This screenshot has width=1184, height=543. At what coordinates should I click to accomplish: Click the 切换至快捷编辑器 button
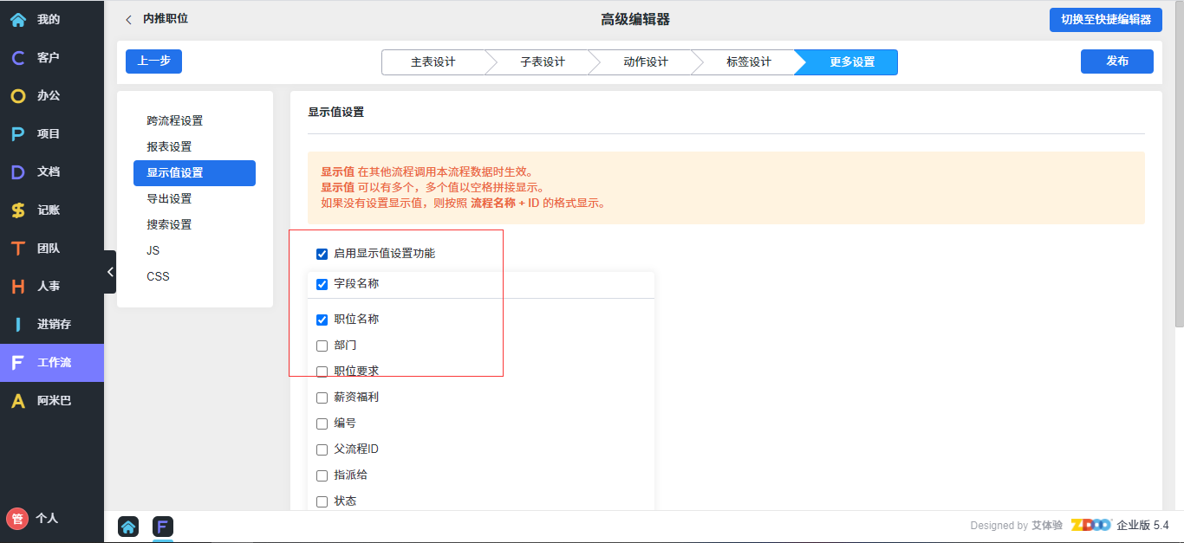click(1105, 19)
